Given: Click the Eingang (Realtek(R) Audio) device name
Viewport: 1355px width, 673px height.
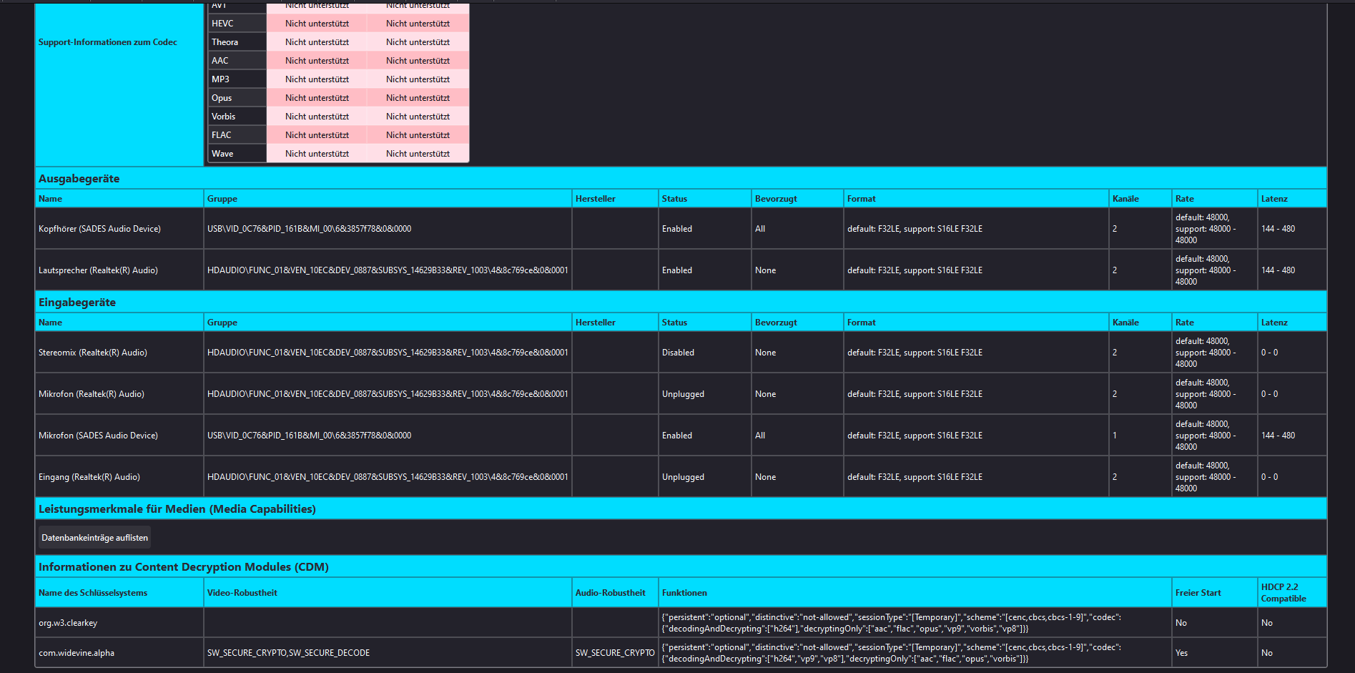Looking at the screenshot, I should (89, 477).
